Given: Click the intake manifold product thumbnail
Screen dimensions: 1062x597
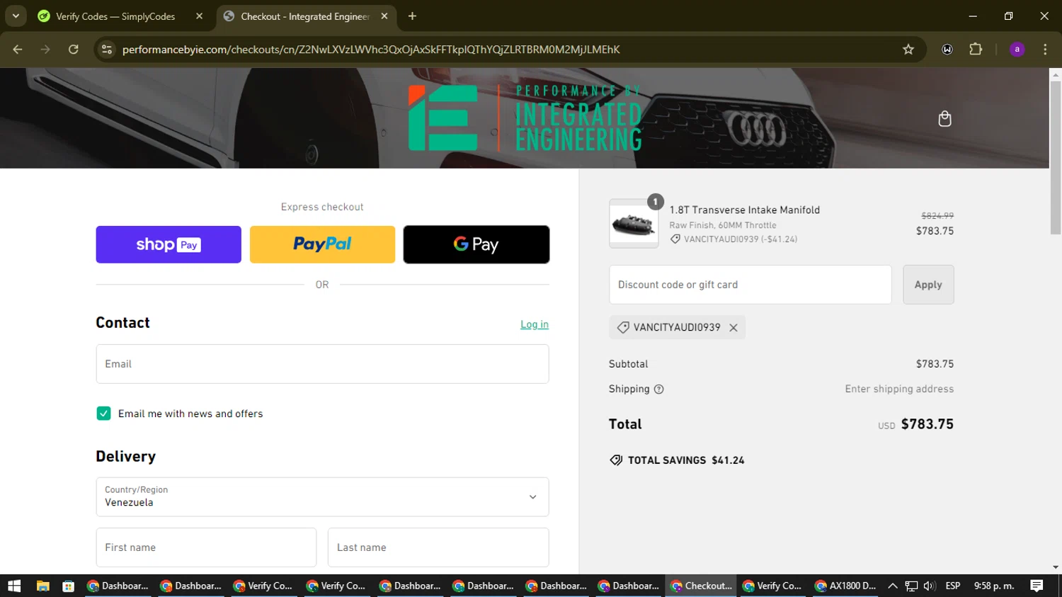Looking at the screenshot, I should 634,224.
